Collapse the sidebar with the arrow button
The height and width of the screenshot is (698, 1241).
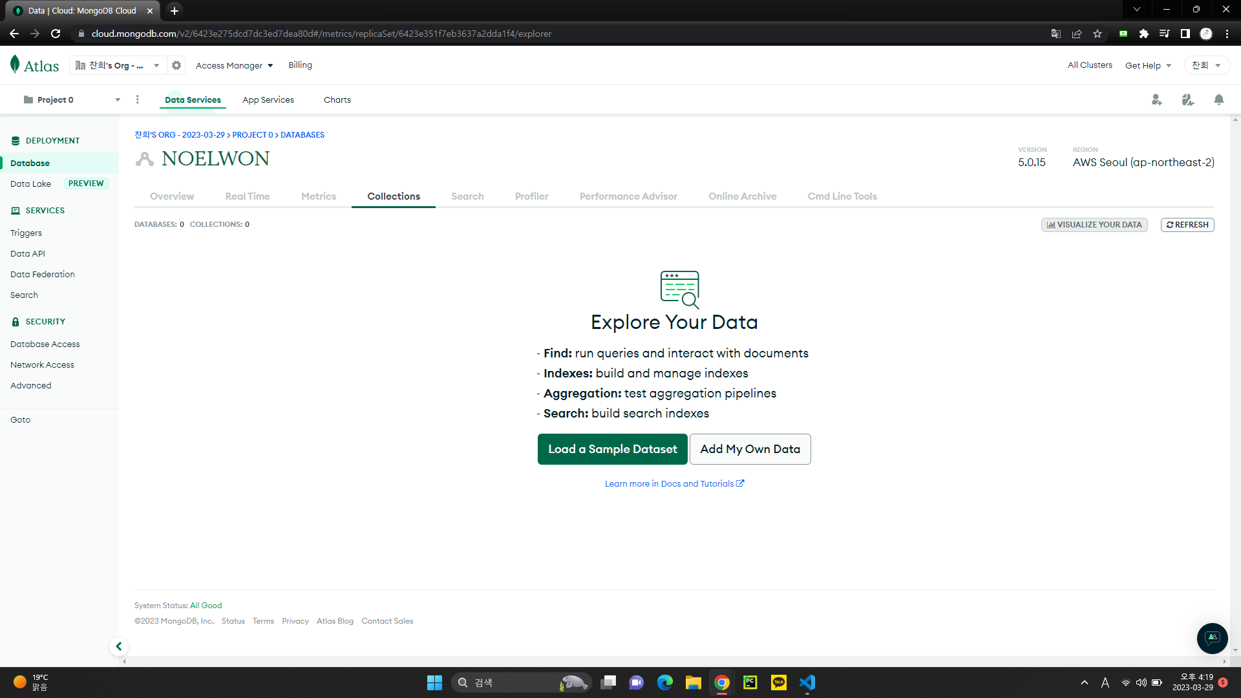pos(119,646)
